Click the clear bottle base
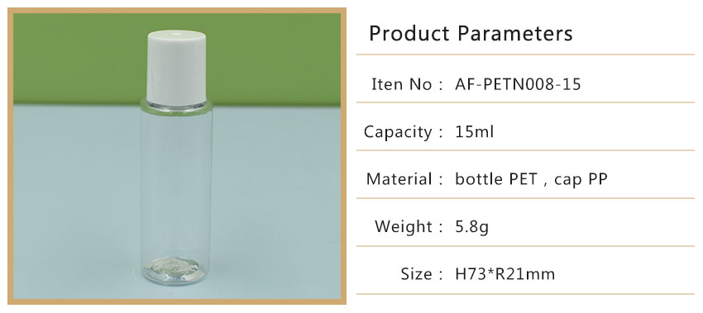Viewport: 703px width, 313px height. point(175,271)
